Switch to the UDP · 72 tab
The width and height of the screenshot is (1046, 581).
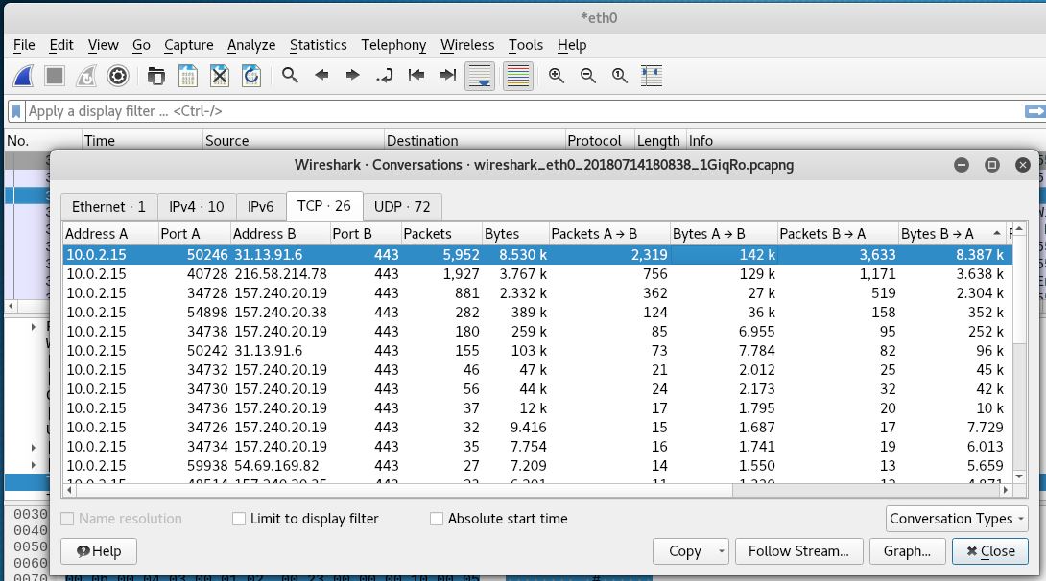click(402, 206)
